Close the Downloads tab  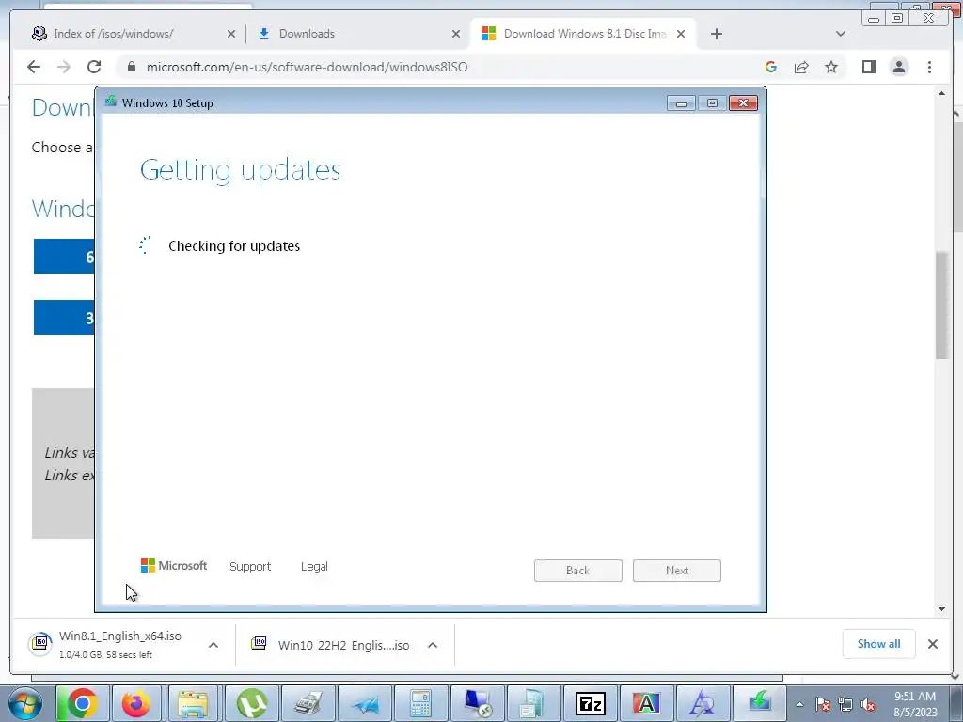(x=456, y=34)
